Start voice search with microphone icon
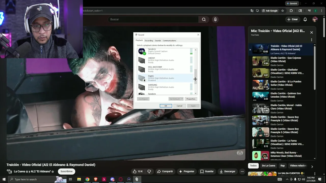326x183 pixels. pos(215,19)
